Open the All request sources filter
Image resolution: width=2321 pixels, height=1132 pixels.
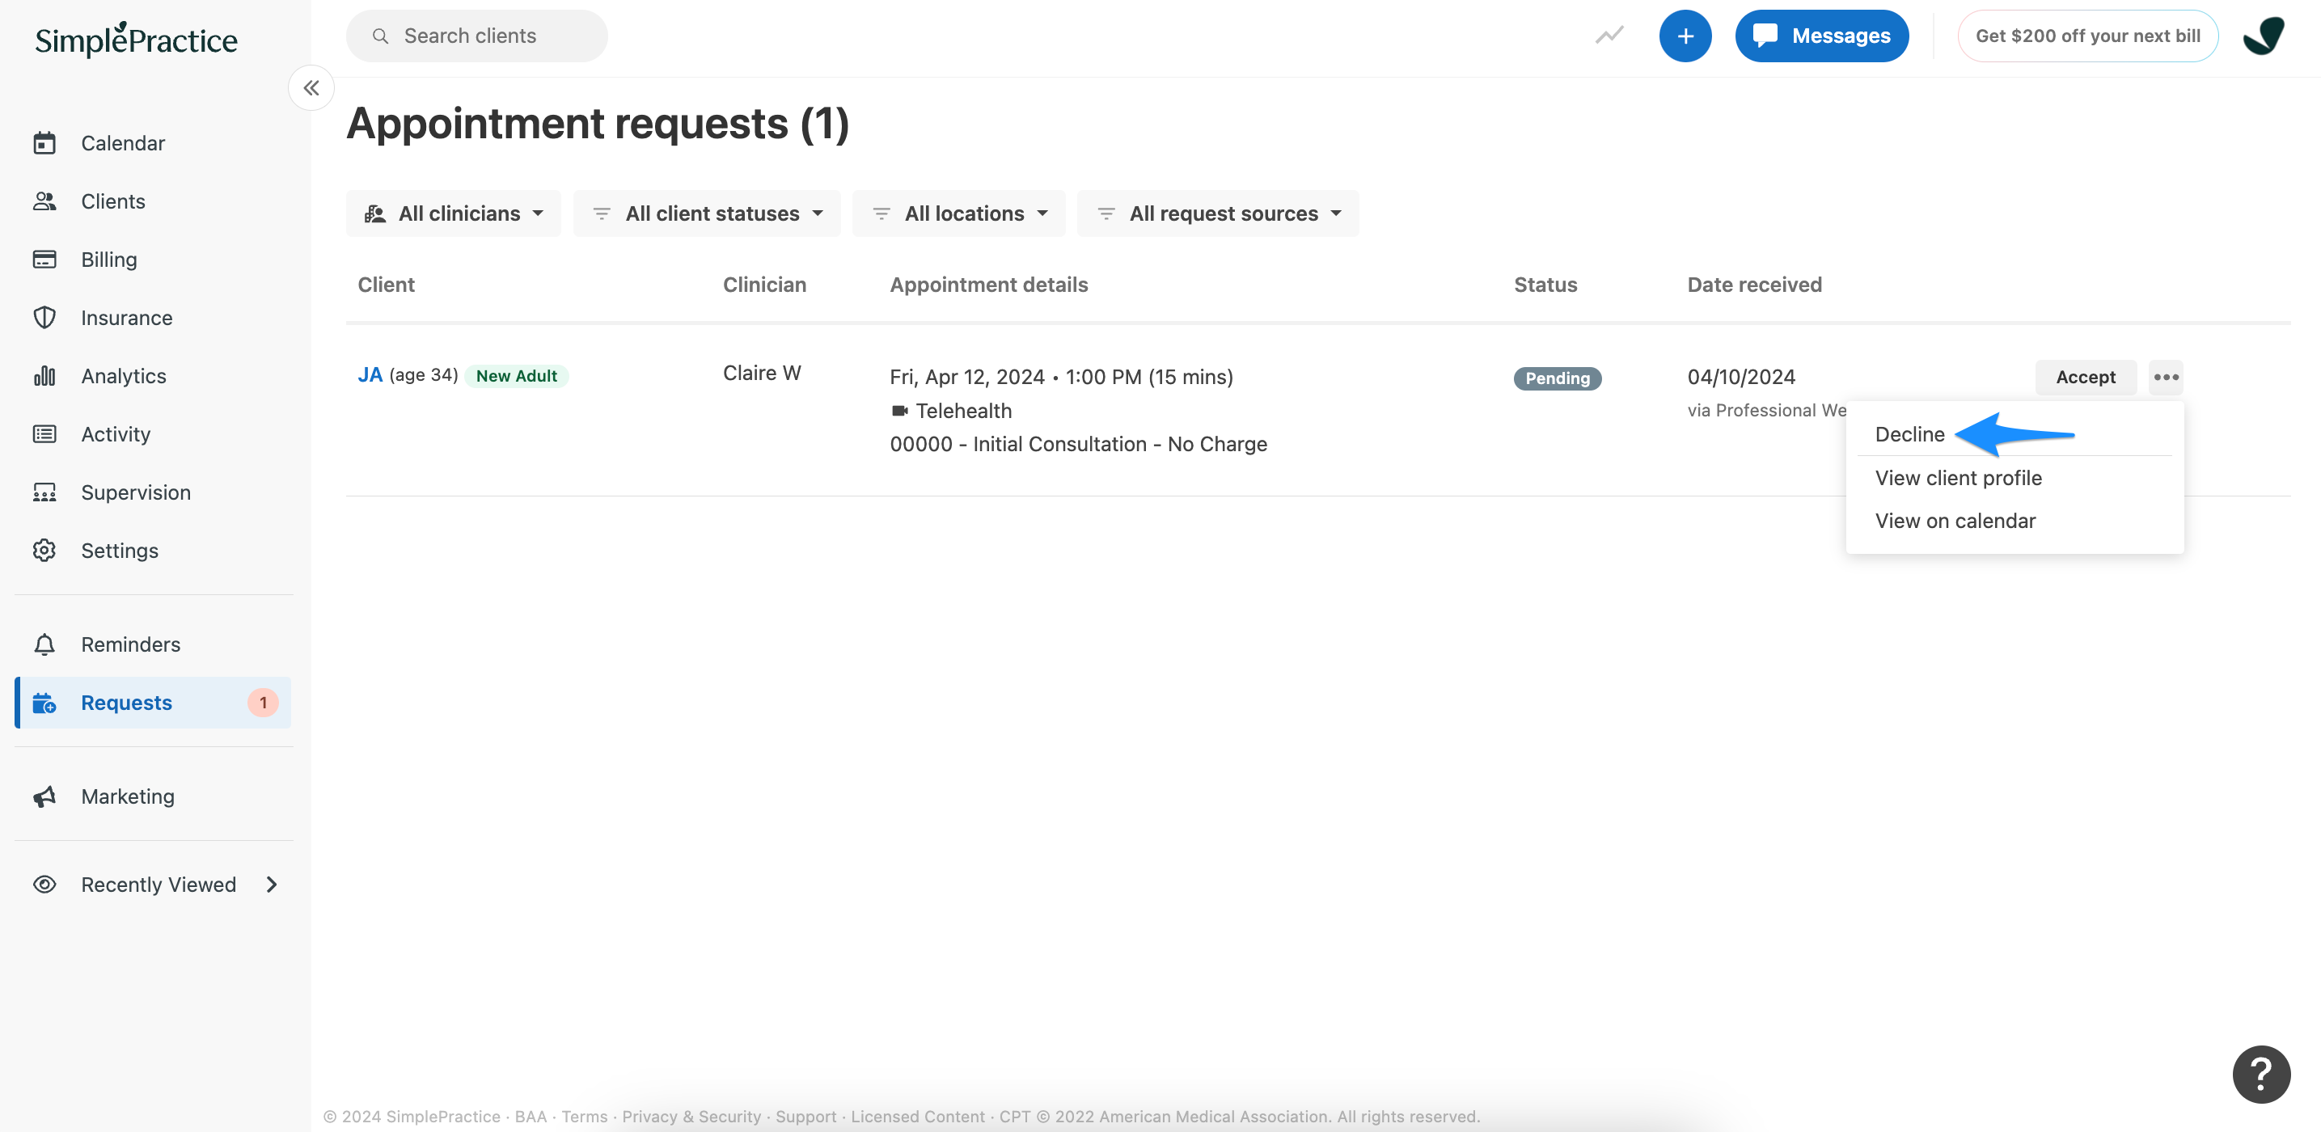click(x=1217, y=213)
